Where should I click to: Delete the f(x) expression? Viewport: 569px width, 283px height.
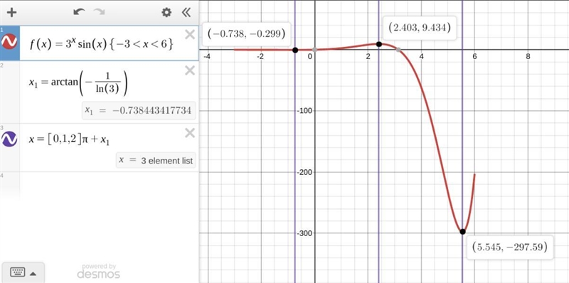tap(190, 35)
